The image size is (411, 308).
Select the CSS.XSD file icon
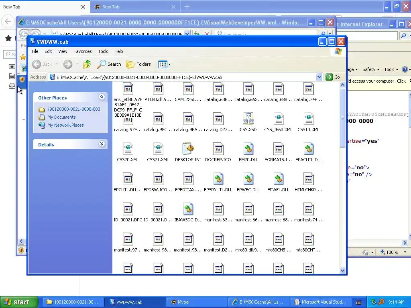click(x=248, y=119)
